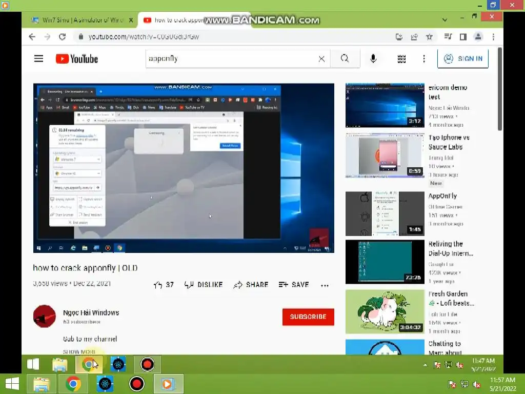The height and width of the screenshot is (394, 525).
Task: Click Chrome icon on inner taskbar
Action: click(x=88, y=364)
